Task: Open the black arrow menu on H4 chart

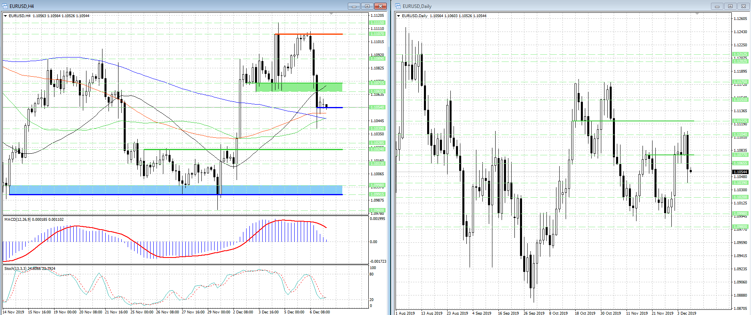Action: 5,16
